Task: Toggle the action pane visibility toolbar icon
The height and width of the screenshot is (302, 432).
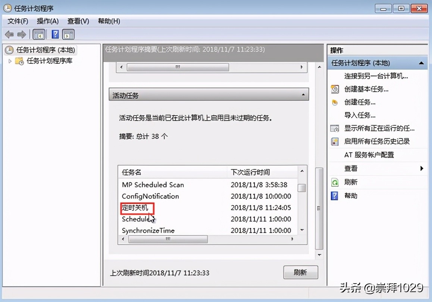Action: tap(68, 34)
